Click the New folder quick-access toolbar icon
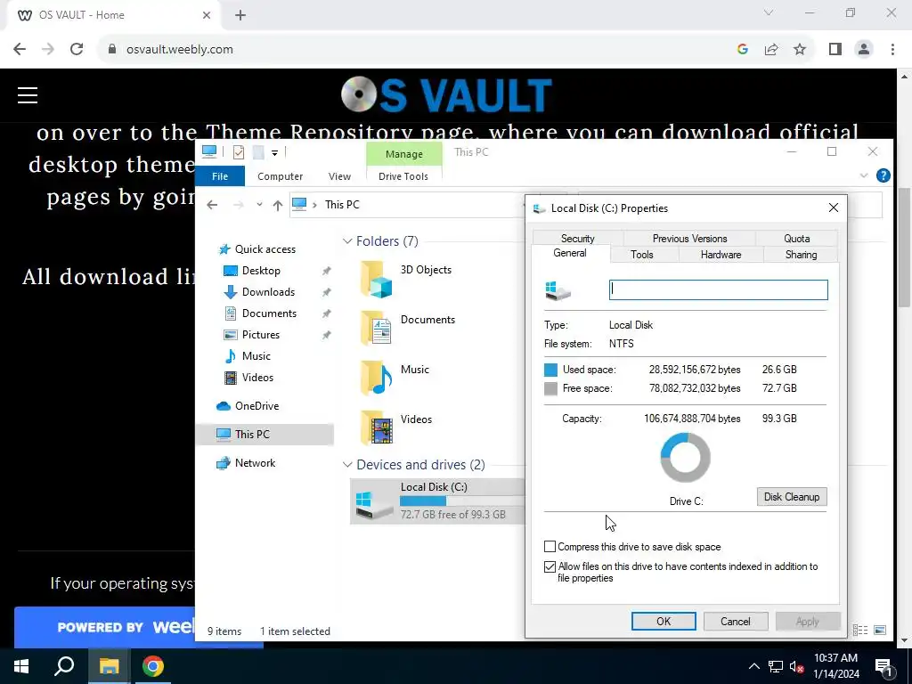 (257, 152)
